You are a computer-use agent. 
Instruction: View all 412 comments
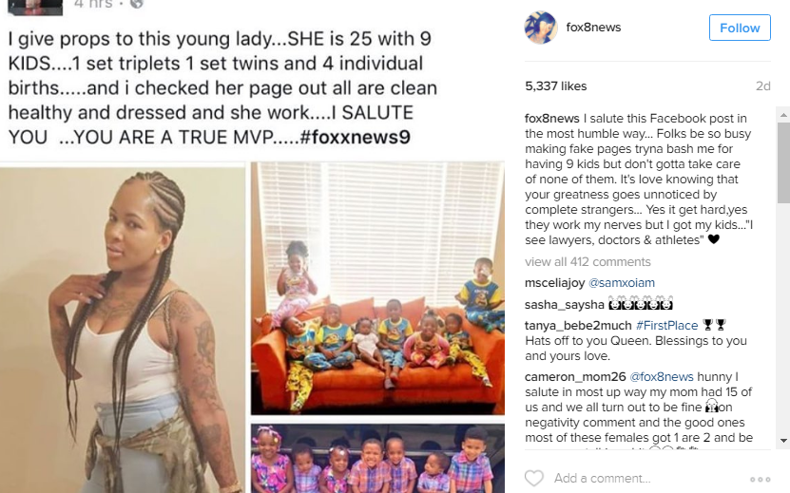click(x=588, y=262)
